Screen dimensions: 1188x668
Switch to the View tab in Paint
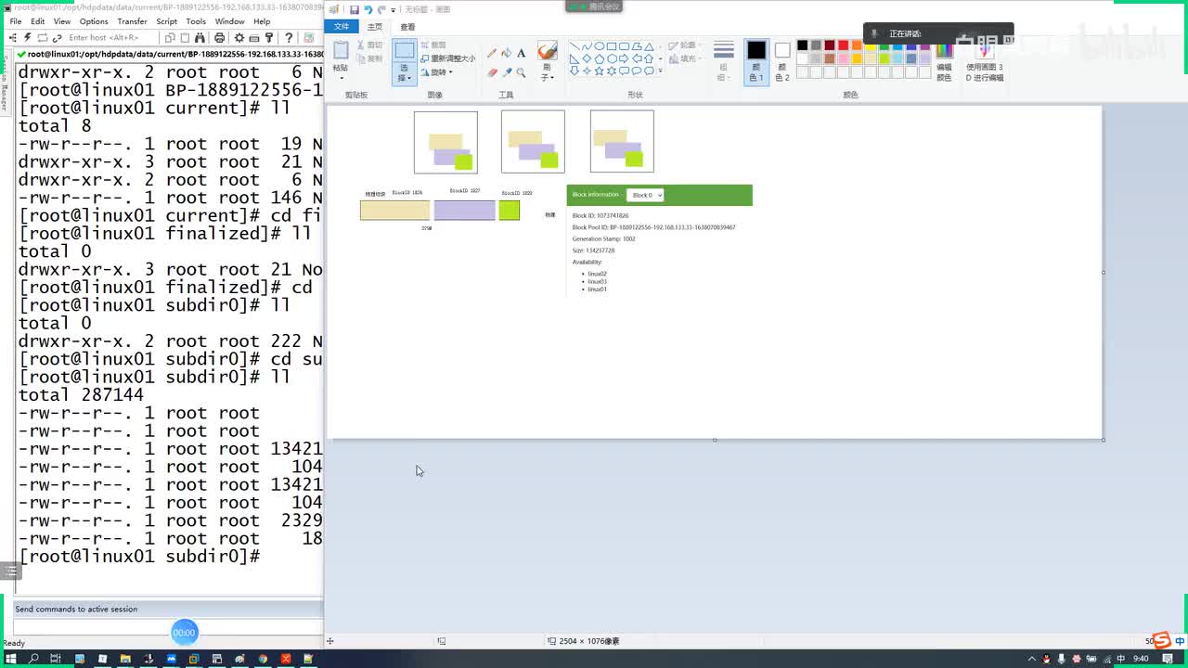[407, 27]
